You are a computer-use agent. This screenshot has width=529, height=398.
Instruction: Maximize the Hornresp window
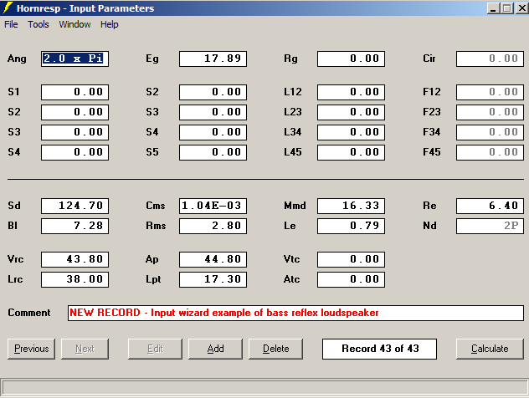coord(506,8)
